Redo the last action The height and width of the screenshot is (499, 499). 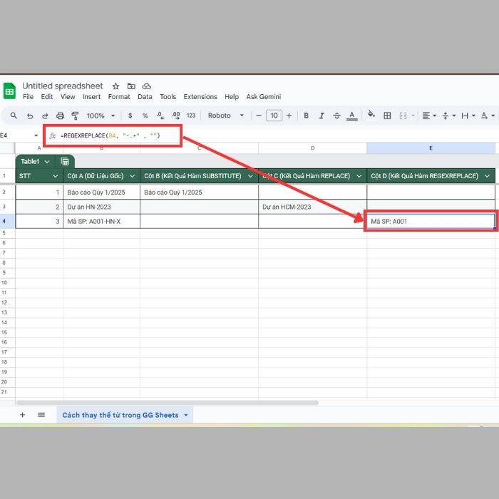point(45,115)
